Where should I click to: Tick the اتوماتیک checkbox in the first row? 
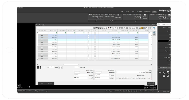coord(88,35)
